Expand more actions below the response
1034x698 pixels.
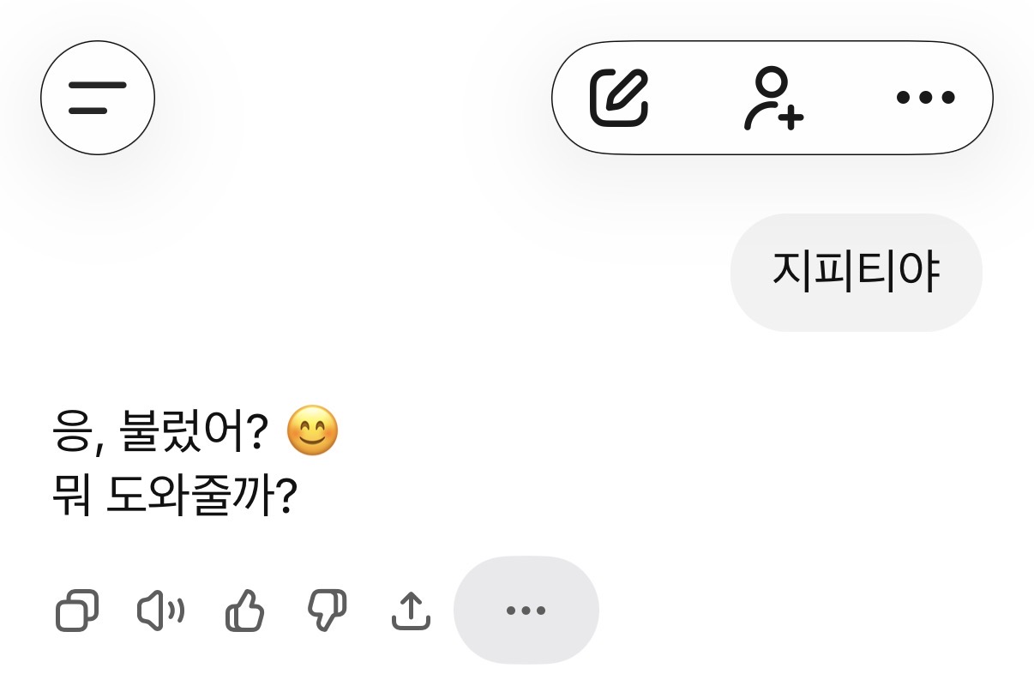tap(526, 611)
